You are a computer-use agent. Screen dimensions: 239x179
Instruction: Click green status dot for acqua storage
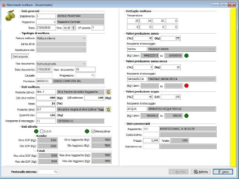tap(186, 116)
